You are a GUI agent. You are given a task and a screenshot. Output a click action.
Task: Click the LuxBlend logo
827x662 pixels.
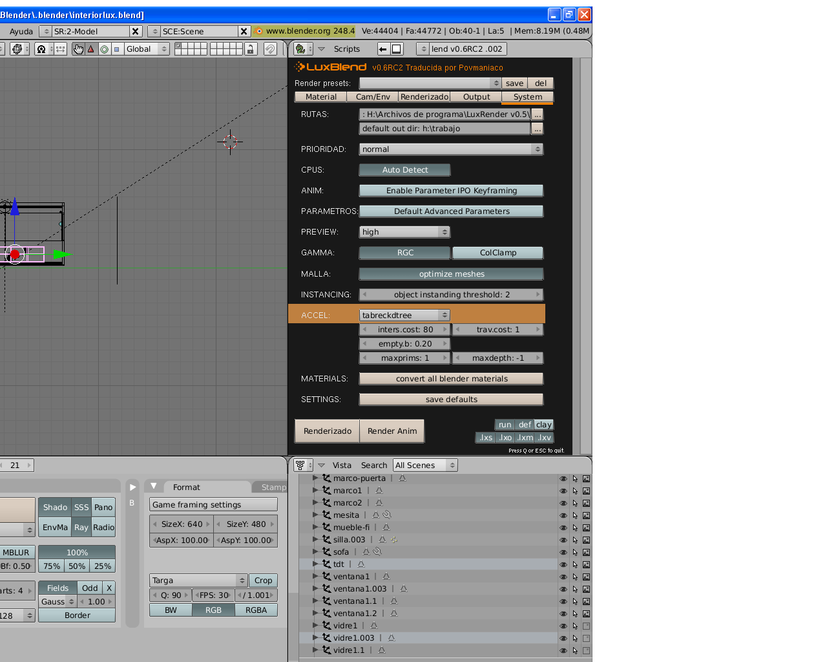coord(331,67)
